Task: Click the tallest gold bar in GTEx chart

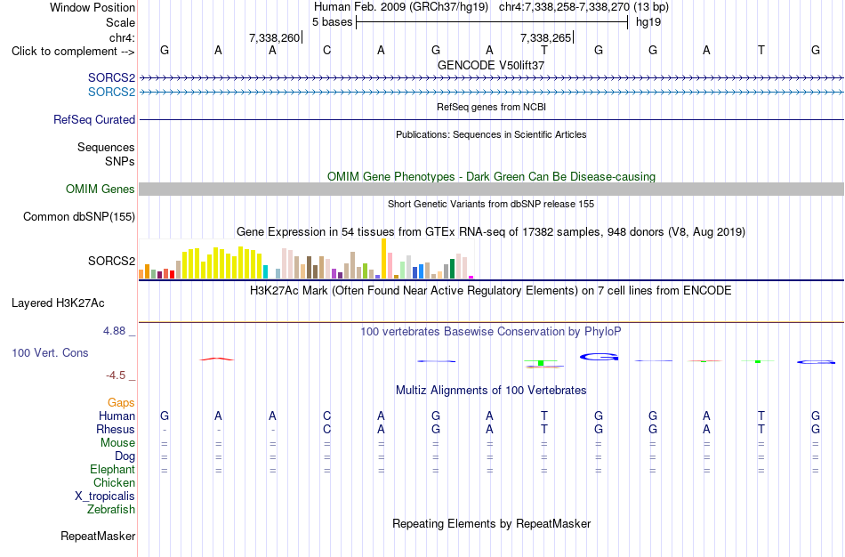Action: [383, 259]
